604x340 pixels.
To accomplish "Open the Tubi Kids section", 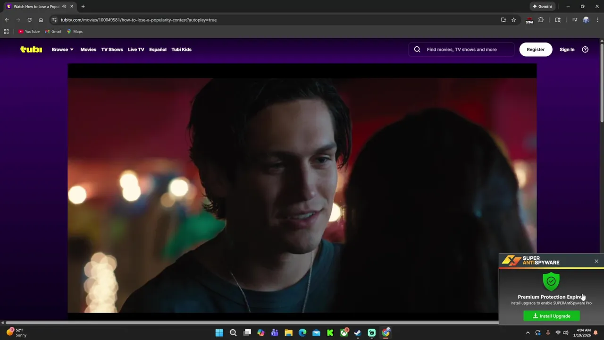I will [181, 49].
